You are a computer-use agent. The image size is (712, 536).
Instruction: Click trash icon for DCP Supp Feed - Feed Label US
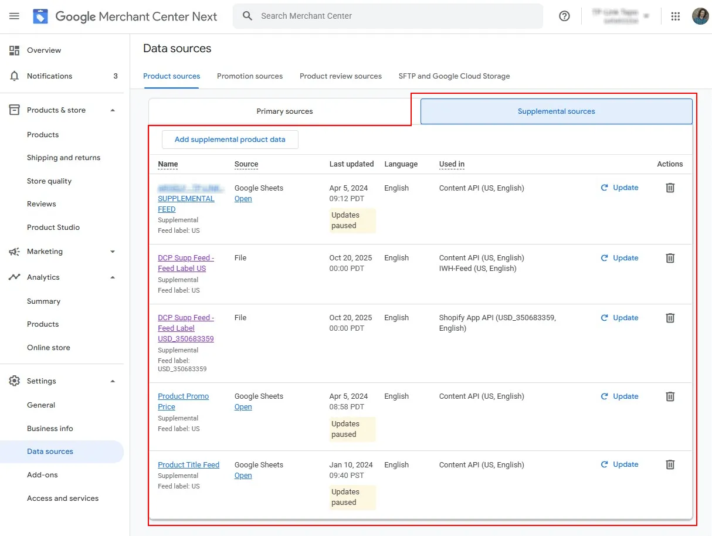(670, 258)
